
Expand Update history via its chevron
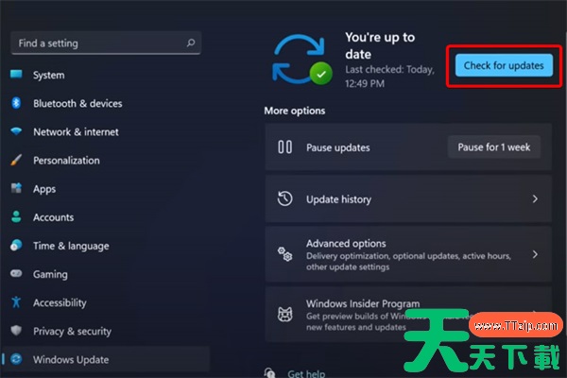click(535, 198)
